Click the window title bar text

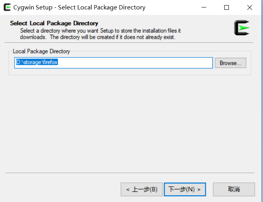tap(79, 7)
